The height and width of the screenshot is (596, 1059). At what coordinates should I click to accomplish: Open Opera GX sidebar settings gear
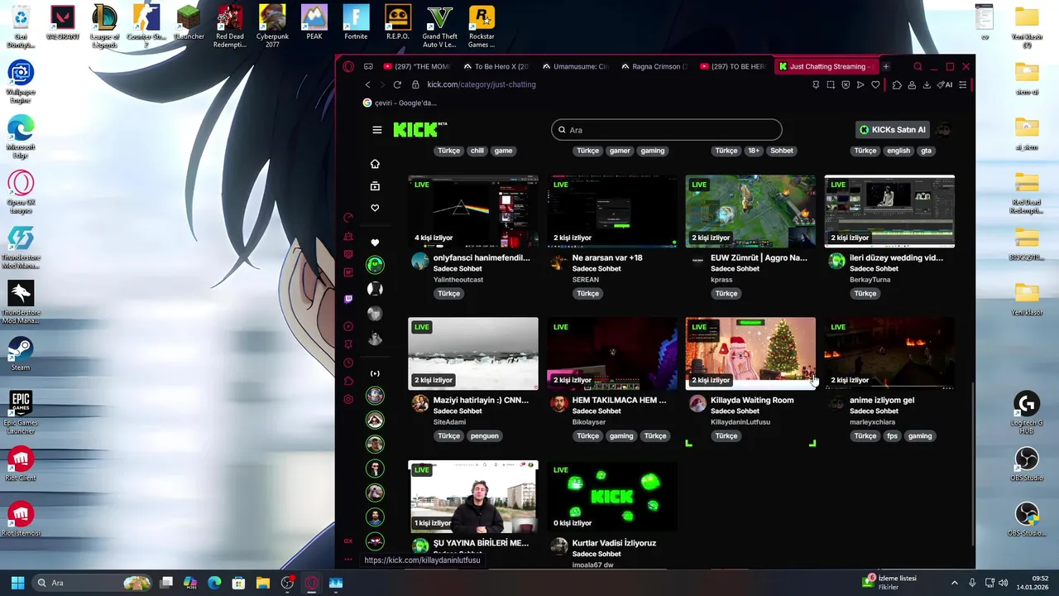pos(348,399)
